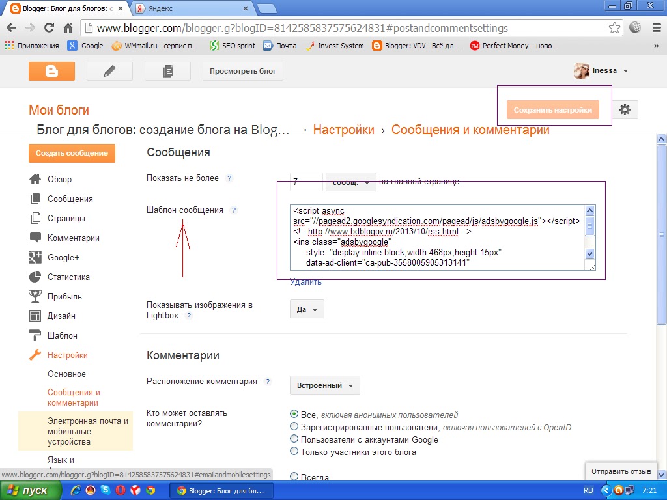667x500 pixels.
Task: Go to Сообщения in the sidebar
Action: pos(70,199)
